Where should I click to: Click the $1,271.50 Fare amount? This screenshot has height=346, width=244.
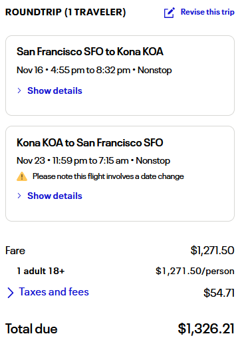[212, 250]
